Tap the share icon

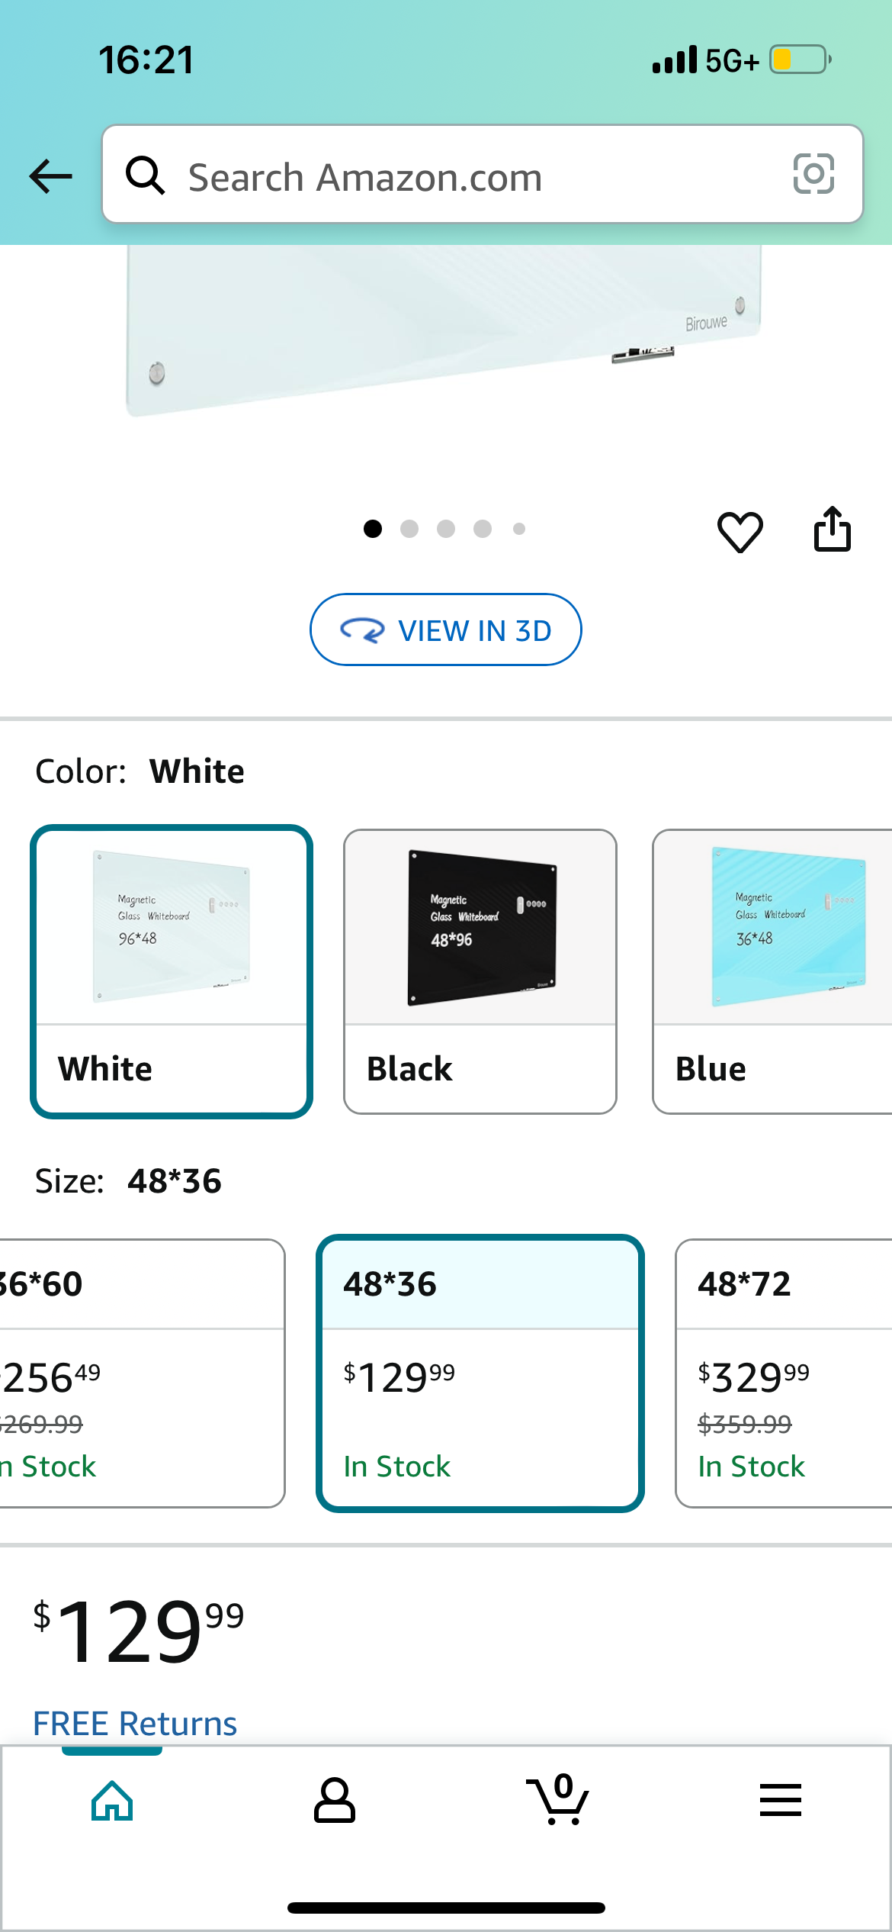tap(832, 529)
